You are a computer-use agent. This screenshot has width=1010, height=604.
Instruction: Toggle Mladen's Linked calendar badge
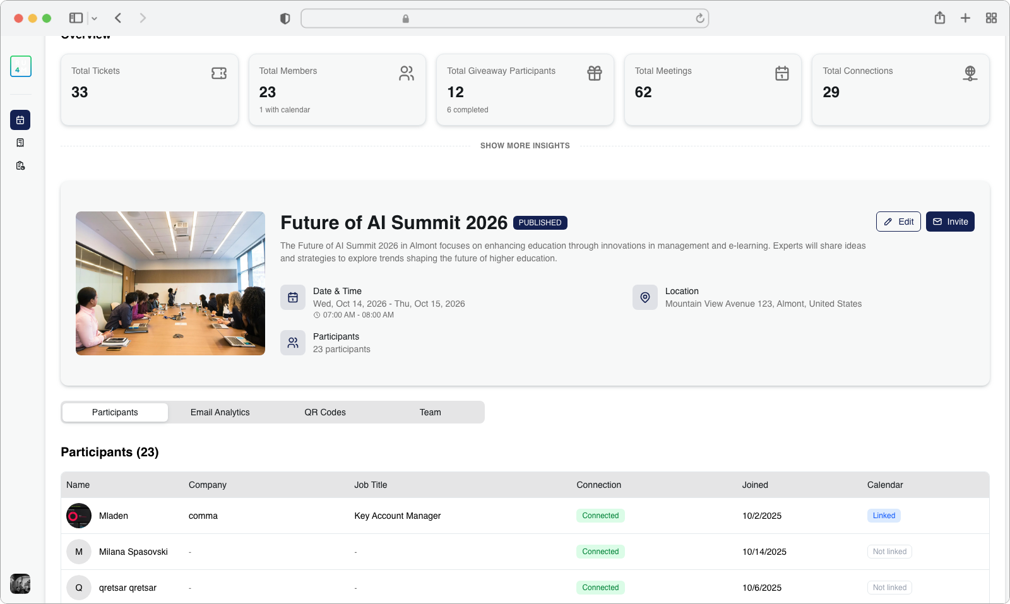[x=883, y=516]
